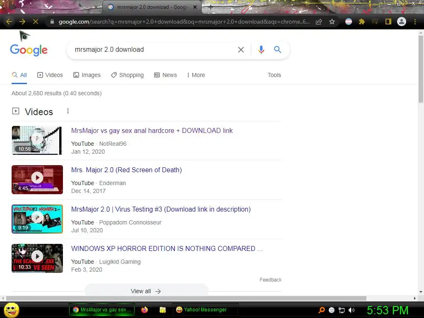Bookmark this page with the star icon
The width and height of the screenshot is (424, 318).
(x=332, y=22)
